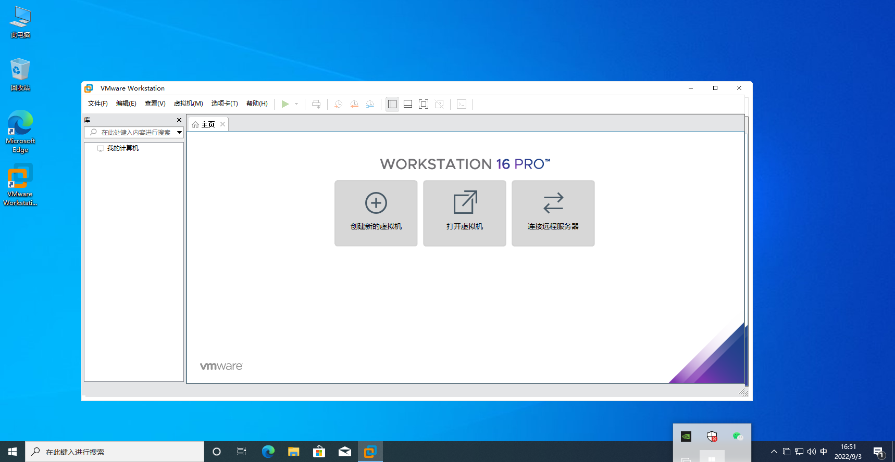Select the 回收站 desktop icon

20,75
